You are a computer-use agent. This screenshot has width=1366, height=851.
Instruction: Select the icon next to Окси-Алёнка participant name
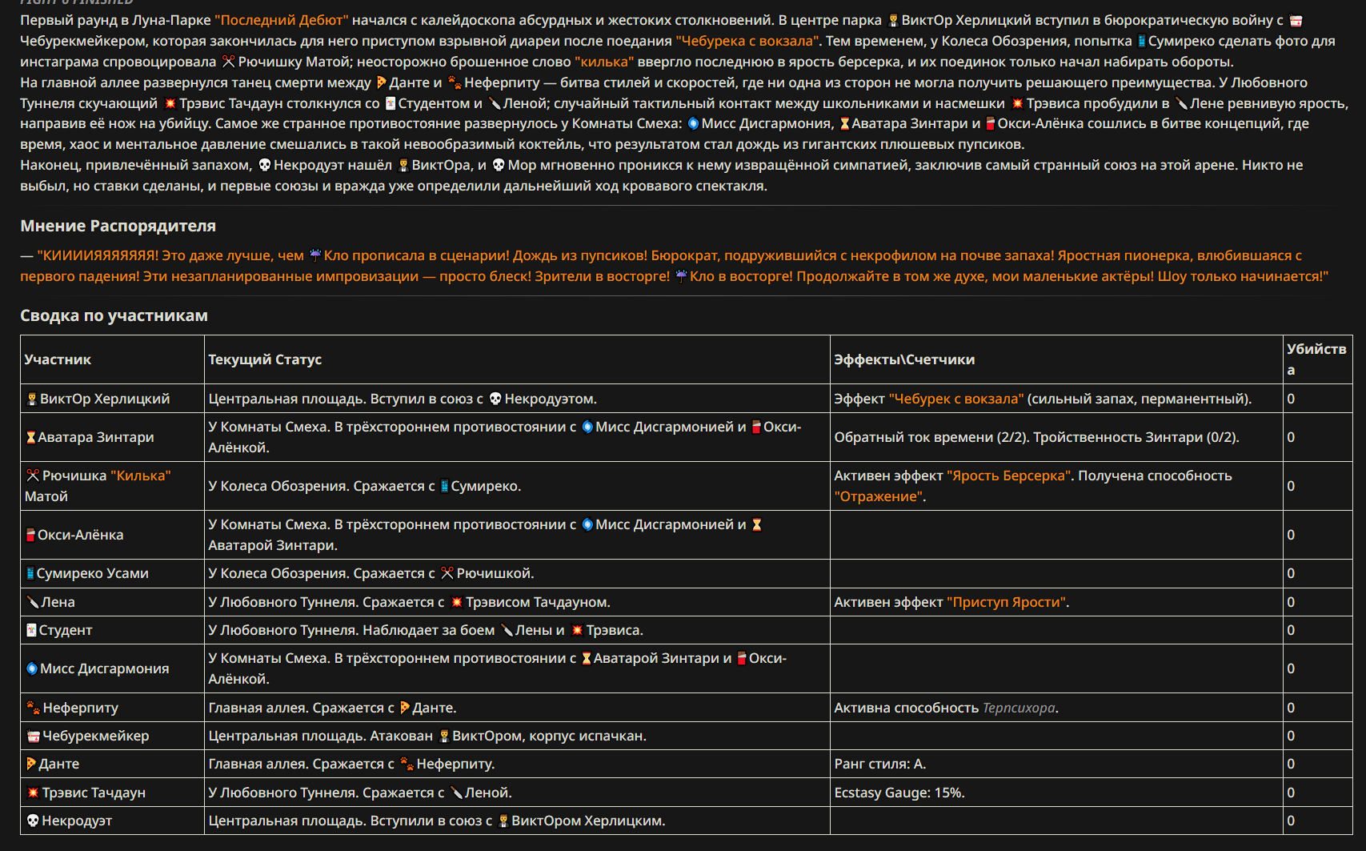coord(31,535)
